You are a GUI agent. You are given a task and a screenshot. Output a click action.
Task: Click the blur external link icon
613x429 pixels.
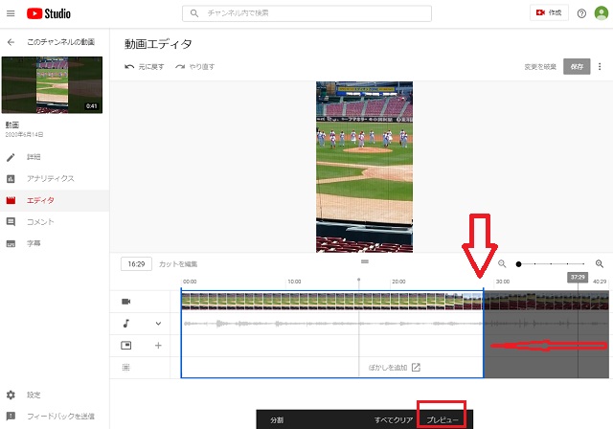coord(416,368)
